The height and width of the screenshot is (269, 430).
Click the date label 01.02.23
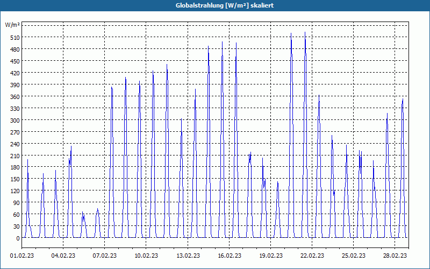22,256
